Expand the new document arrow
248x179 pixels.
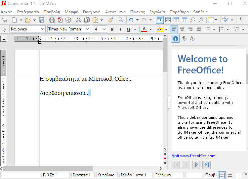(21, 20)
